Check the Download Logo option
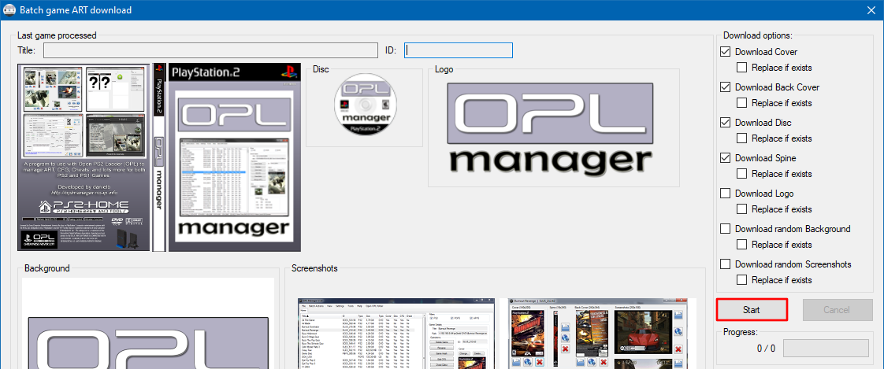884x369 pixels. (x=726, y=194)
